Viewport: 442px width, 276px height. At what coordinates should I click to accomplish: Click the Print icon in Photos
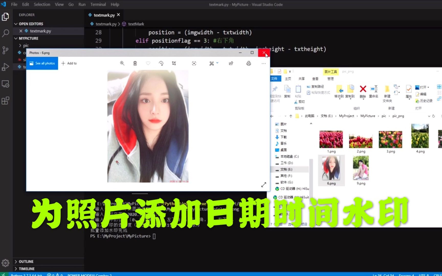(x=249, y=63)
